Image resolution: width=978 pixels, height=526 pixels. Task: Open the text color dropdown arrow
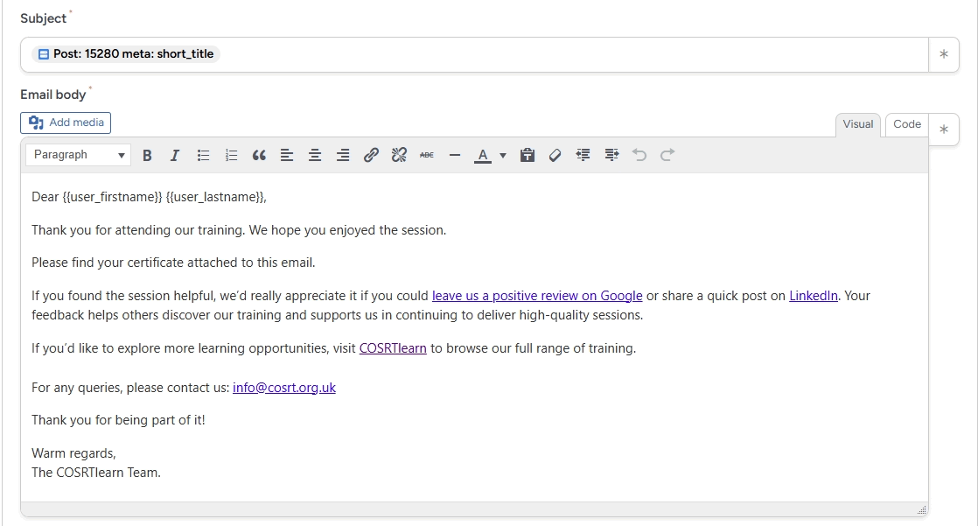[503, 156]
